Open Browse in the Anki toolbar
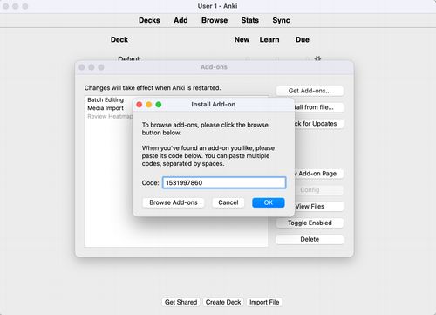 [215, 20]
